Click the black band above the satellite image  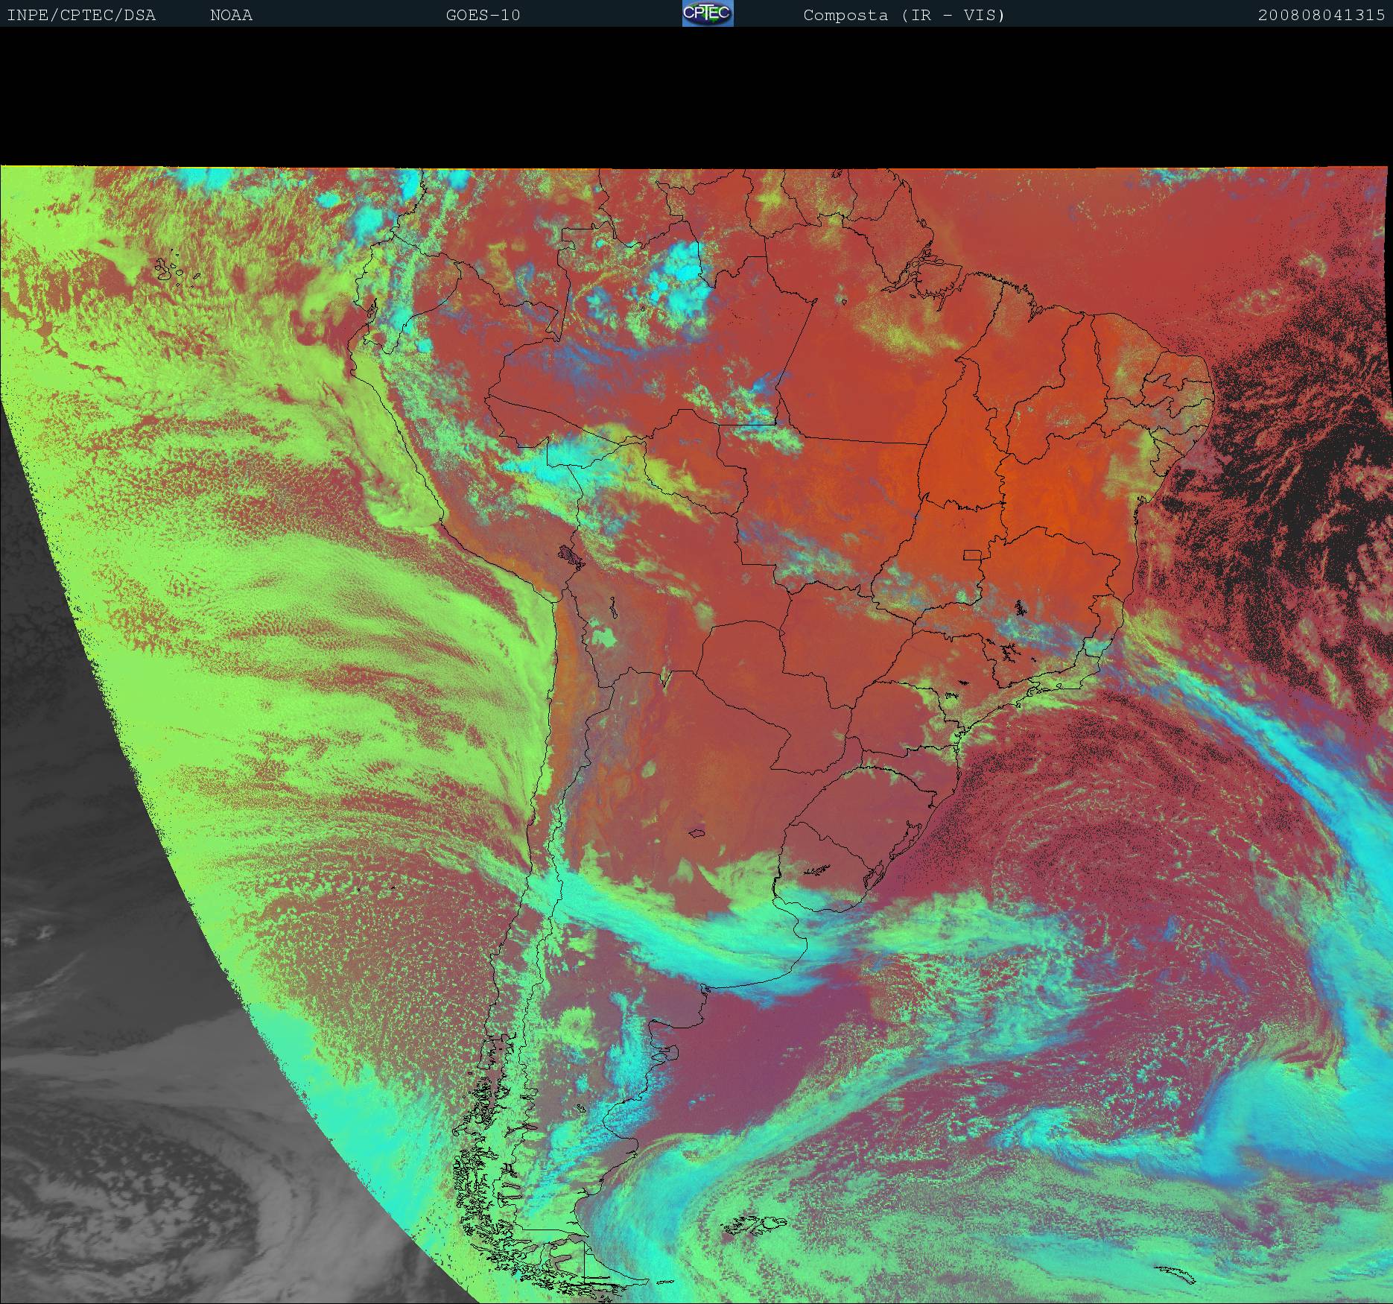pyautogui.click(x=696, y=97)
